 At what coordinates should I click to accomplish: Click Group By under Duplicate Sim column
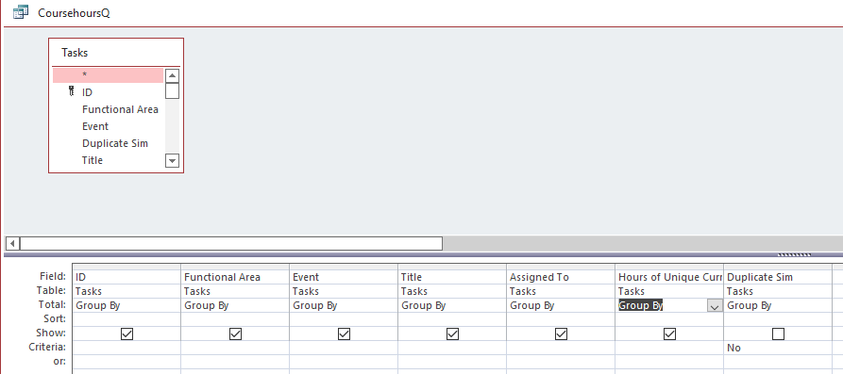[x=750, y=305]
